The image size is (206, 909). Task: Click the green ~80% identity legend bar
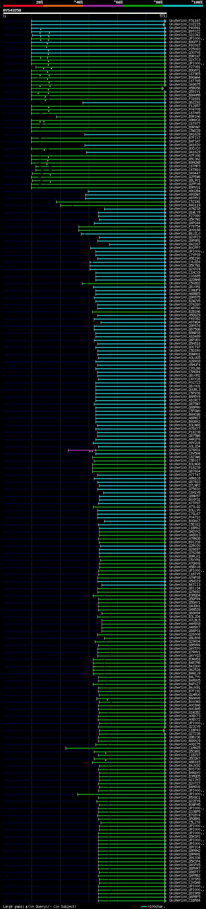[x=143, y=6]
